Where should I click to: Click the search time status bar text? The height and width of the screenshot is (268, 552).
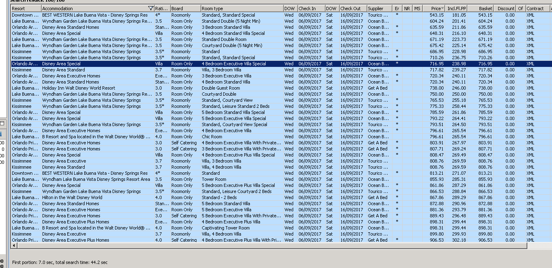(60, 262)
